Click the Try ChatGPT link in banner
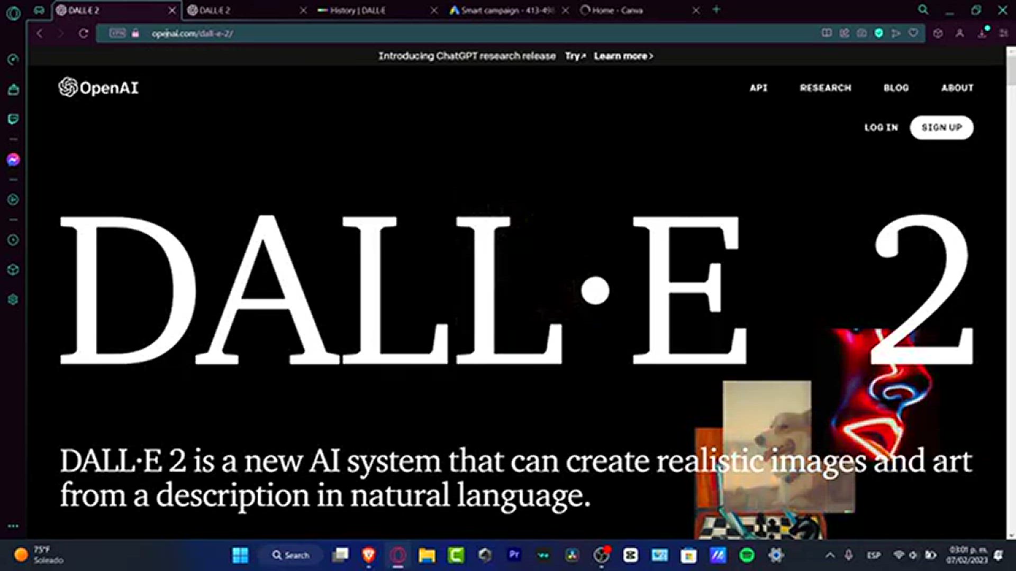Screen dimensions: 1016x571 point(575,56)
